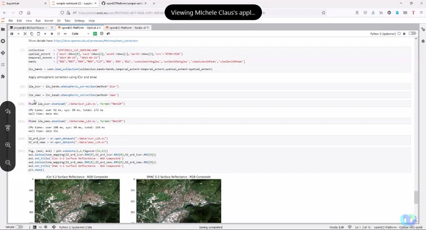Open the atmospheric_correction docs link

click(96, 41)
